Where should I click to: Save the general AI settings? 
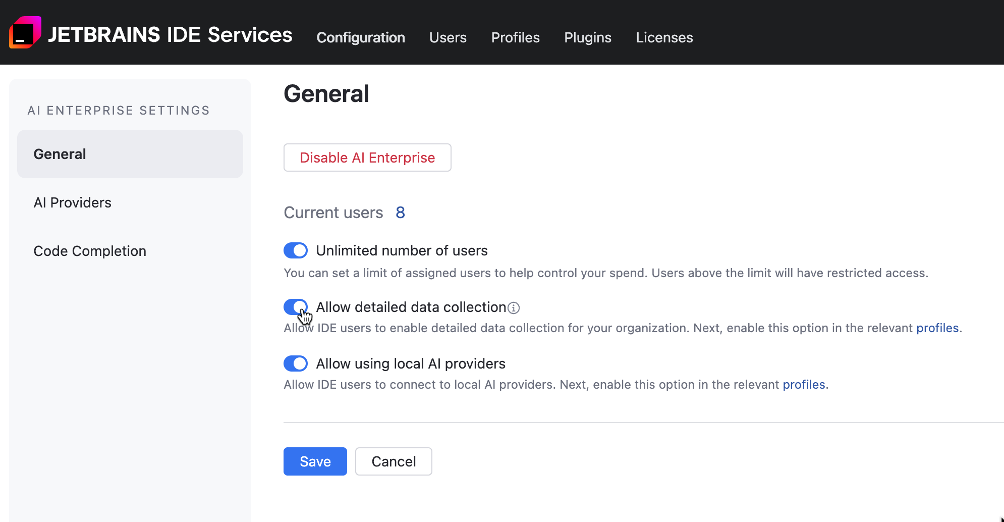pos(315,461)
